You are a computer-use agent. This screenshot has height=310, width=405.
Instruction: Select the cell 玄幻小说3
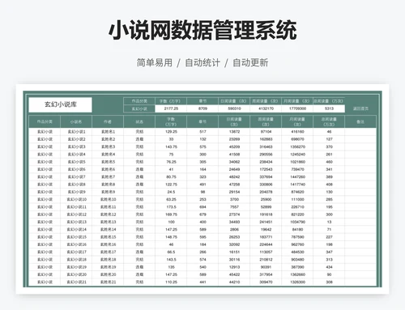pos(76,147)
